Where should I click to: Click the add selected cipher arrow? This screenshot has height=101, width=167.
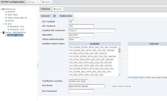click(x=124, y=54)
